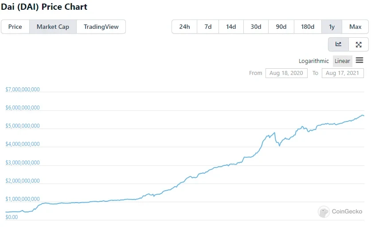Switch to TradingView tab
Viewport: 371px width, 227px height.
point(101,27)
